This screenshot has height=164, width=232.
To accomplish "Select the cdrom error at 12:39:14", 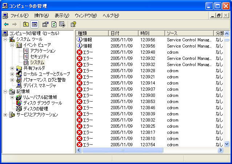I will [150, 83].
